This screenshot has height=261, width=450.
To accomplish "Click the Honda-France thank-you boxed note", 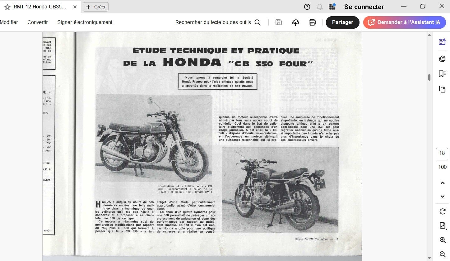I will (218, 81).
